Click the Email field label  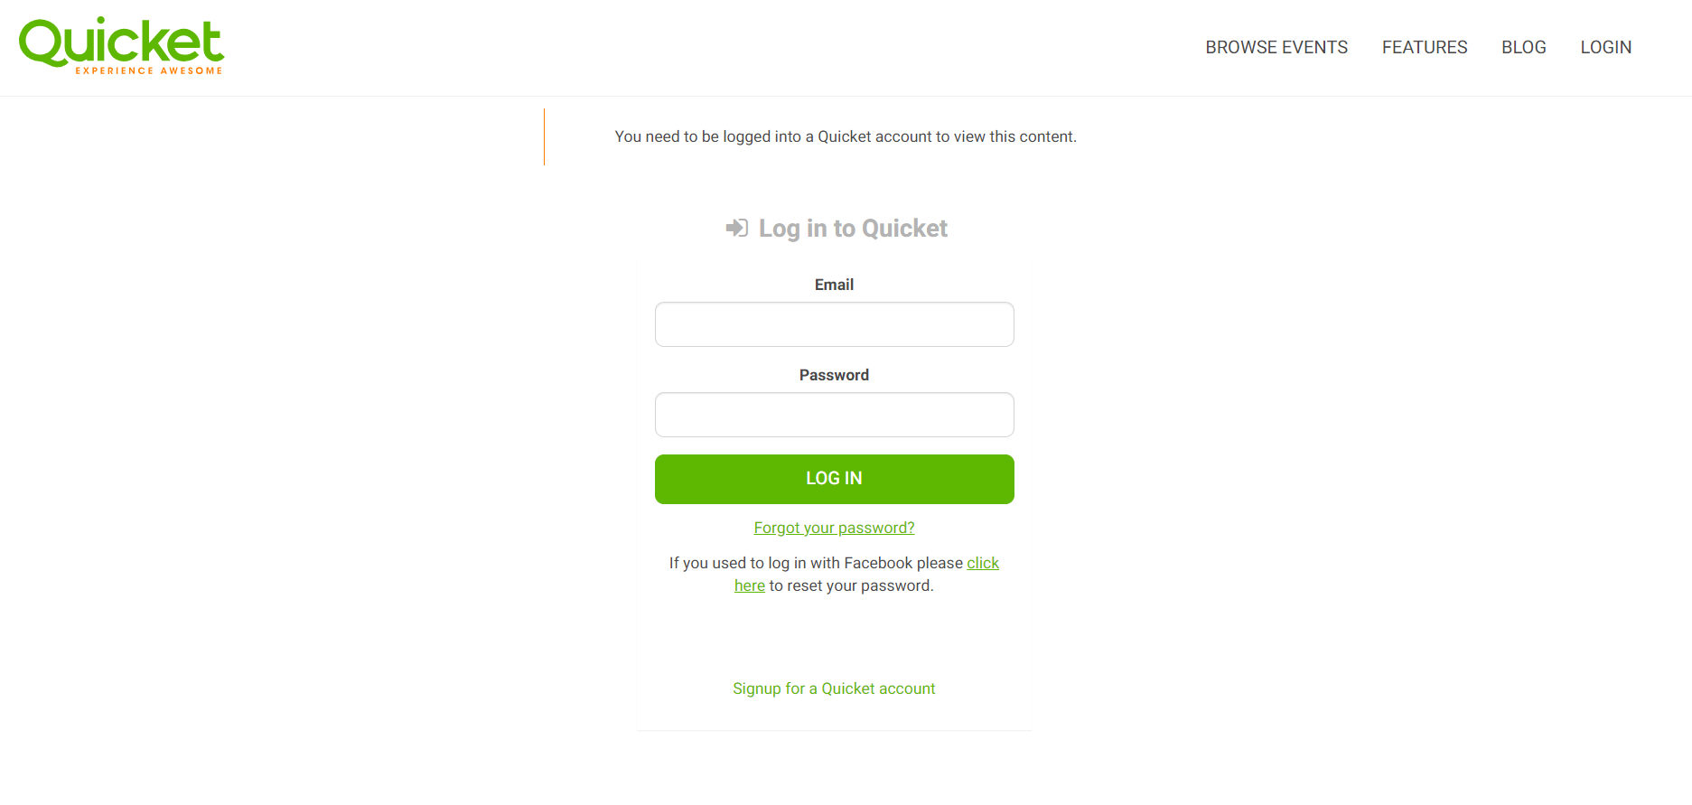click(834, 285)
